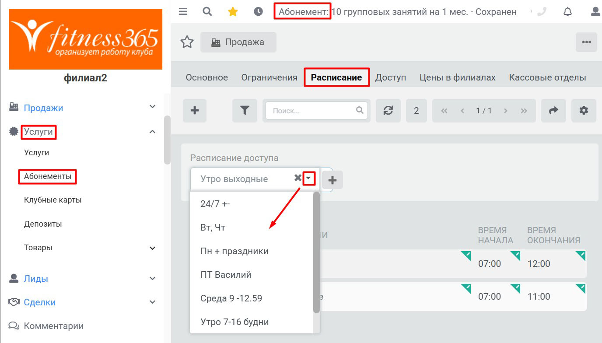Switch to the Ограничения tab
Image resolution: width=602 pixels, height=343 pixels.
pos(269,77)
